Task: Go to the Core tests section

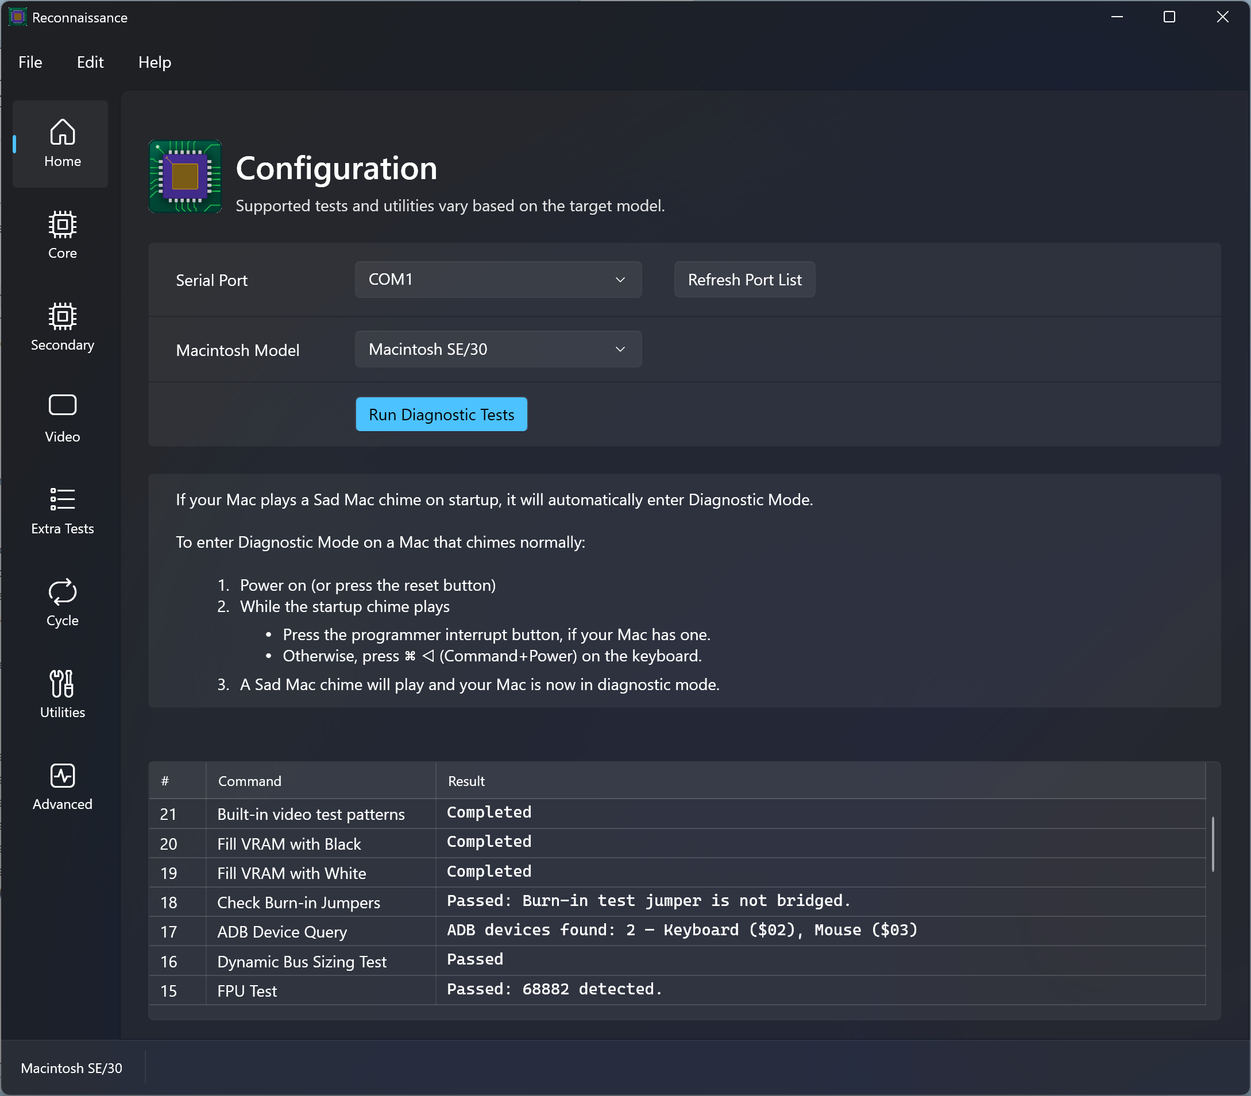Action: pyautogui.click(x=62, y=235)
